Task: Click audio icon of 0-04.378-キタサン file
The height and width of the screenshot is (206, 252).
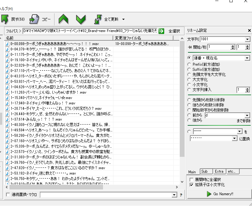Action: pyautogui.click(x=7, y=49)
